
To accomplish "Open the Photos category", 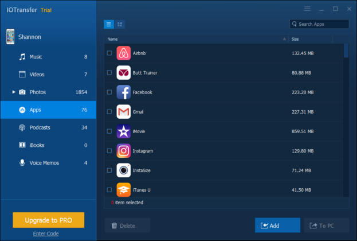I will (x=48, y=92).
